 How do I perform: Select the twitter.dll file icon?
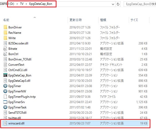(x=5, y=118)
